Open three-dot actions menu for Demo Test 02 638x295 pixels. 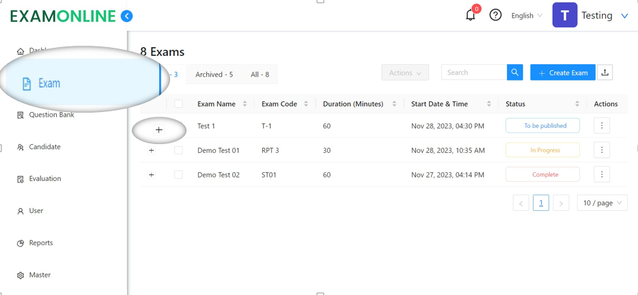(x=602, y=175)
